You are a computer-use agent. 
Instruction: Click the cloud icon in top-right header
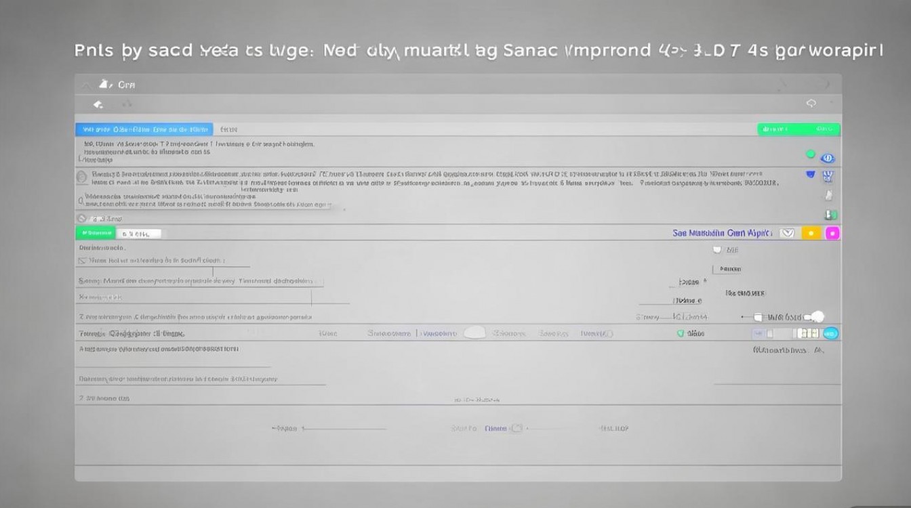coord(811,104)
